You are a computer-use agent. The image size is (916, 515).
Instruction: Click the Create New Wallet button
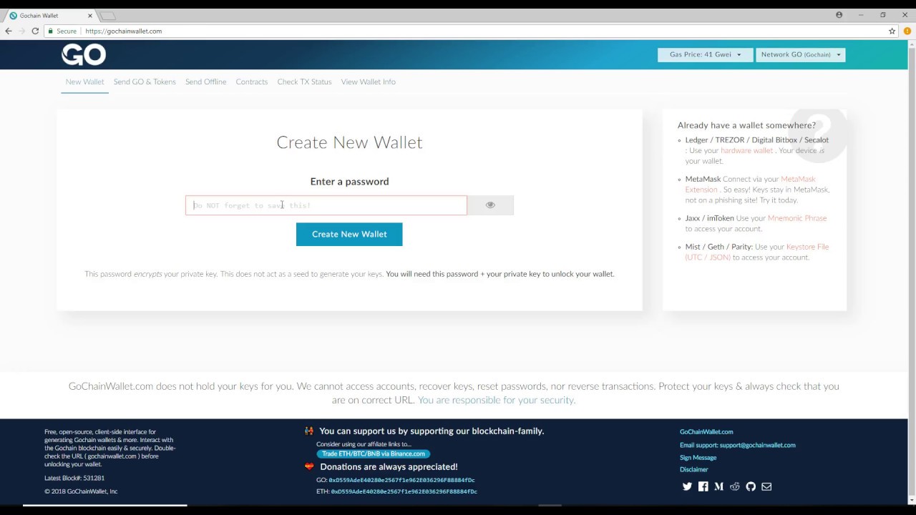pos(349,234)
